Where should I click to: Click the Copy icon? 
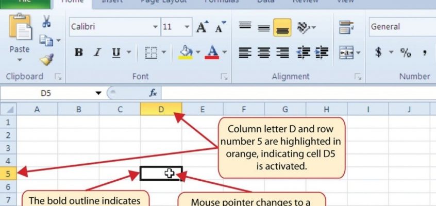click(x=46, y=40)
